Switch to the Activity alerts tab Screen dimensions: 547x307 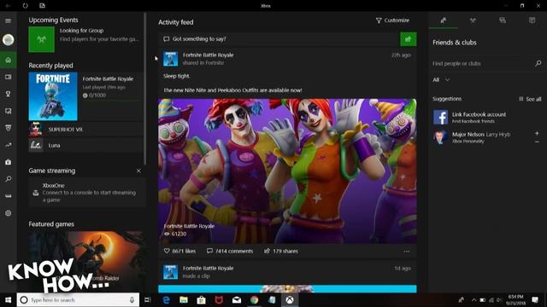click(532, 20)
